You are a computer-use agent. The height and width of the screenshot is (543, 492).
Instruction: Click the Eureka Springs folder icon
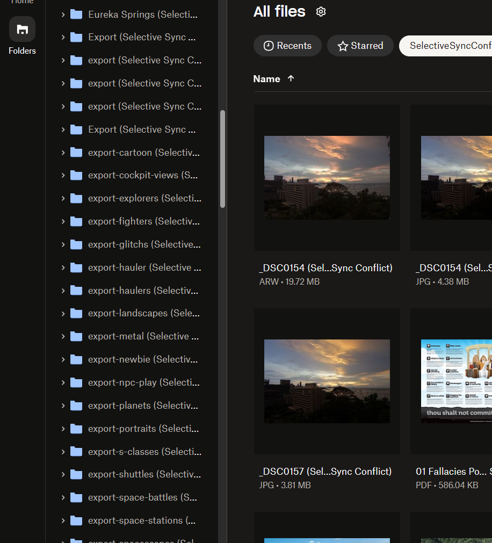pos(76,15)
